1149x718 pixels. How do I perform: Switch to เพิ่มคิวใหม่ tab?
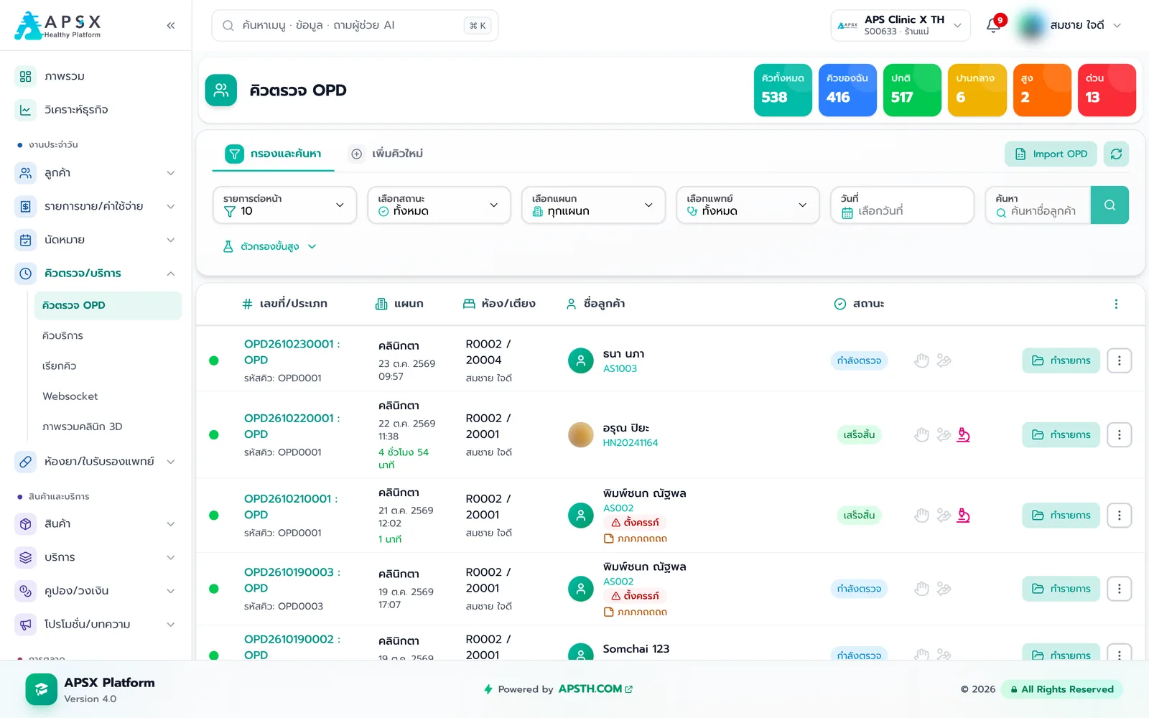386,154
